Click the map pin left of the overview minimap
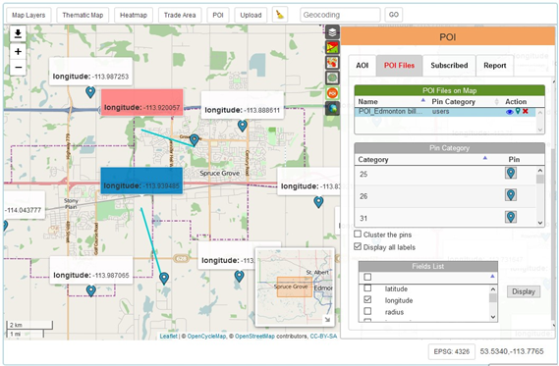559x366 pixels. (x=239, y=276)
